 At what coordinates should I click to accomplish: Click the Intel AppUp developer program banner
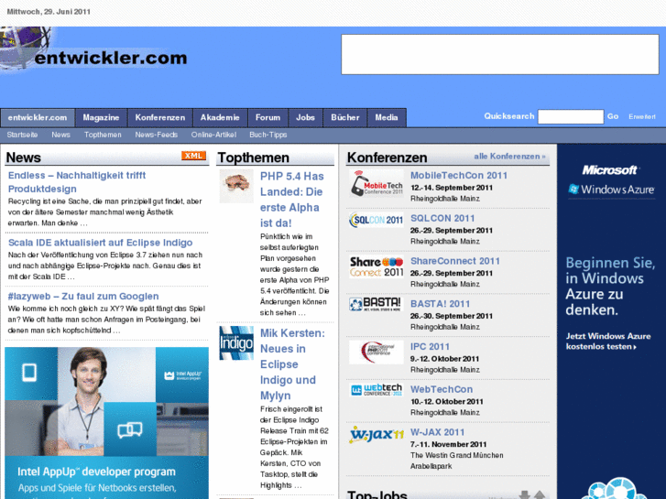[x=106, y=423]
